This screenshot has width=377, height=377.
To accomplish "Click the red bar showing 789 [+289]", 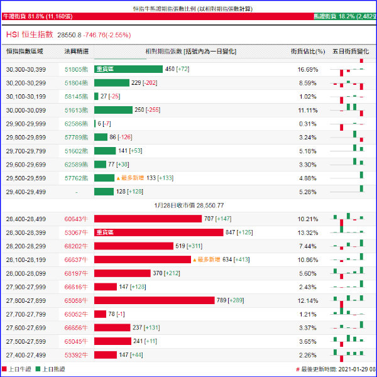I will tap(155, 300).
